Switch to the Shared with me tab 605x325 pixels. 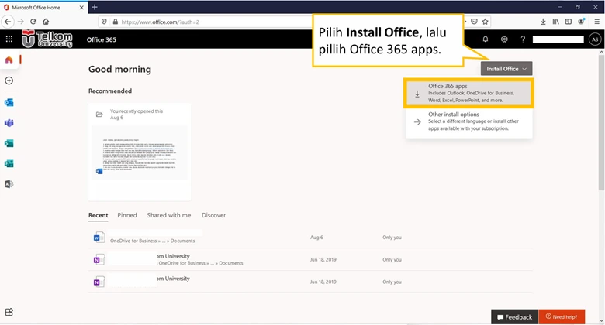[x=168, y=215]
